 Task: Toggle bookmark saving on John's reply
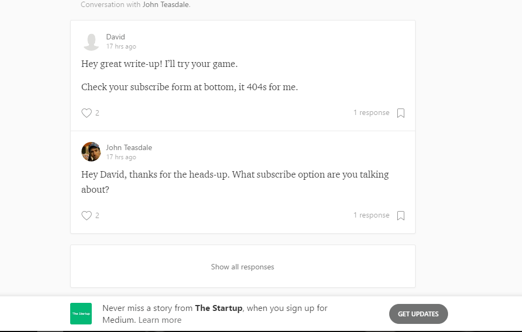pyautogui.click(x=401, y=215)
